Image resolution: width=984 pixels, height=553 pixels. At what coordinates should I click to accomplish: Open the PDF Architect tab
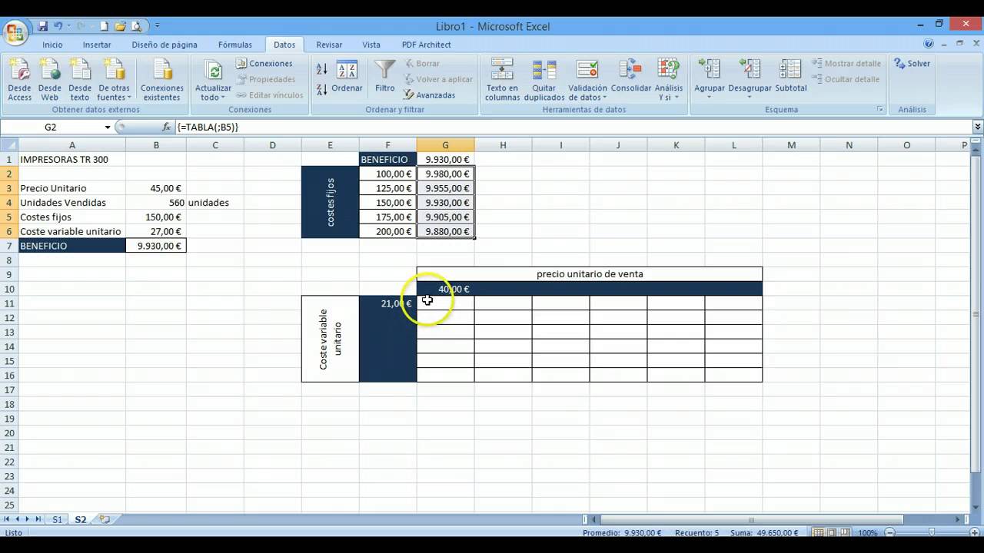click(426, 45)
